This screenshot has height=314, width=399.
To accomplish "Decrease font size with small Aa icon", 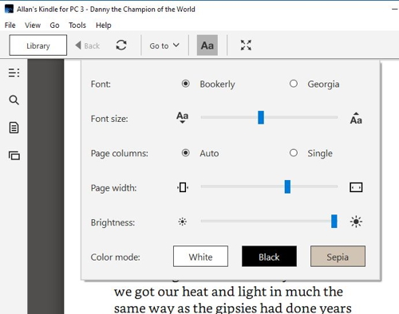I will pos(183,117).
